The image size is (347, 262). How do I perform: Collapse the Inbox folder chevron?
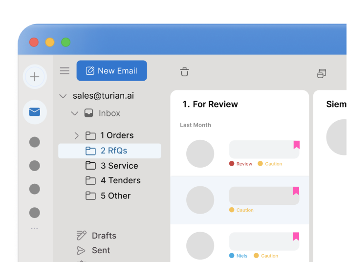point(75,113)
